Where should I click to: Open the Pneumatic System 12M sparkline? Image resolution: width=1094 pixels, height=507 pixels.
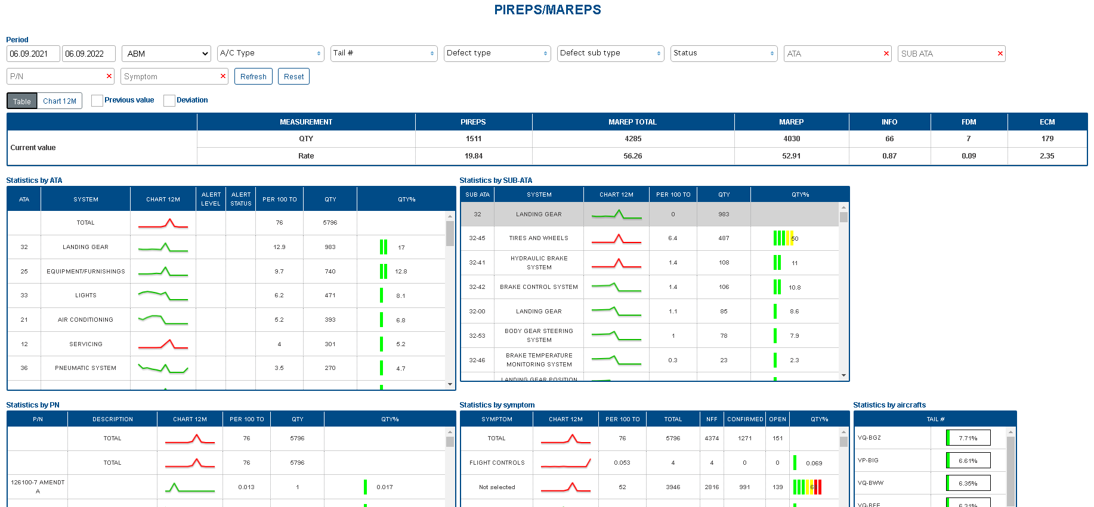tap(163, 368)
